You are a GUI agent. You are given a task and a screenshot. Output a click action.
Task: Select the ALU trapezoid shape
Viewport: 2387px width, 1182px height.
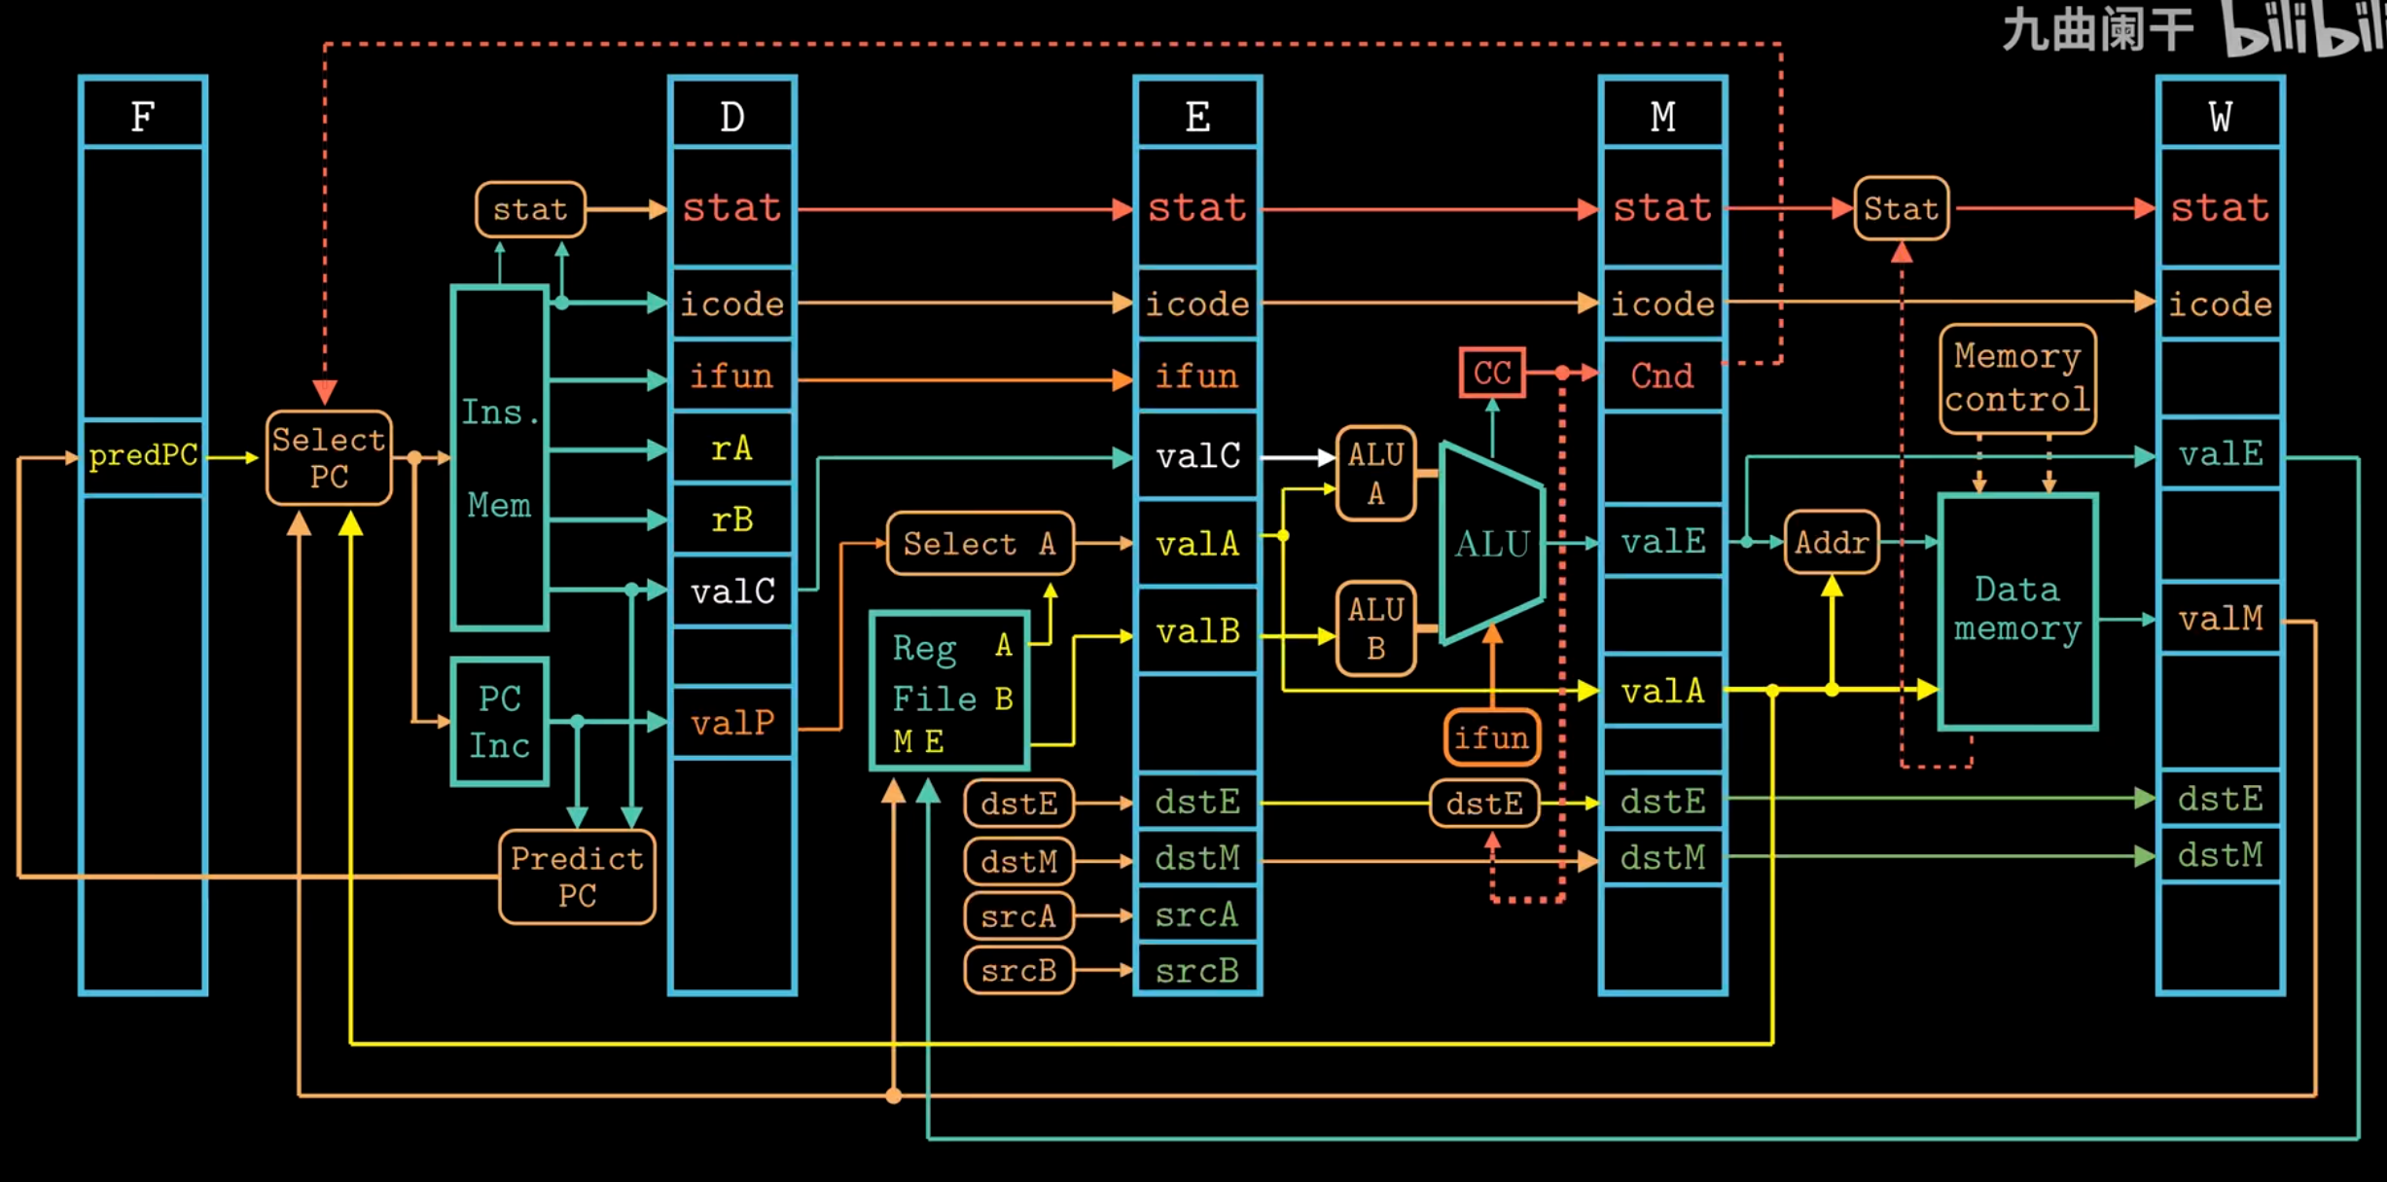pyautogui.click(x=1491, y=543)
